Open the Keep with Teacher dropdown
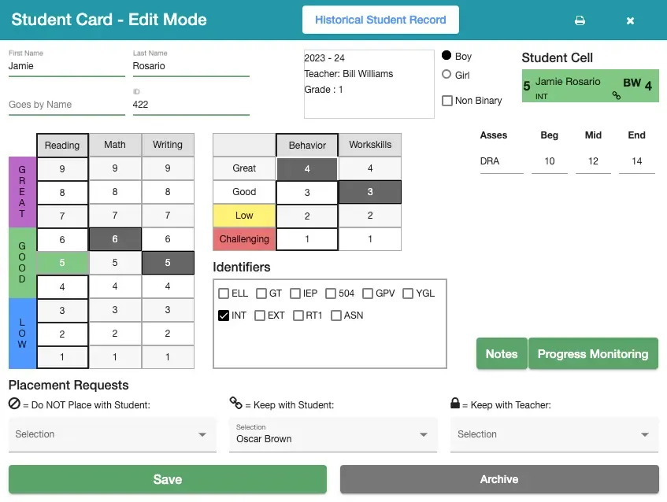The height and width of the screenshot is (502, 667). pyautogui.click(x=554, y=434)
